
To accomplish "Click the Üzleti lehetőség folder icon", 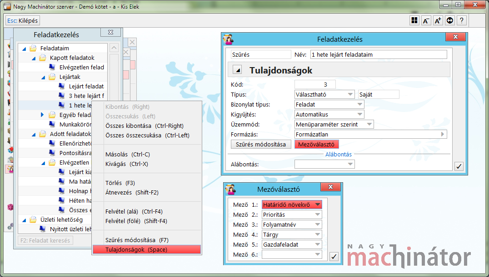I will pos(33,220).
